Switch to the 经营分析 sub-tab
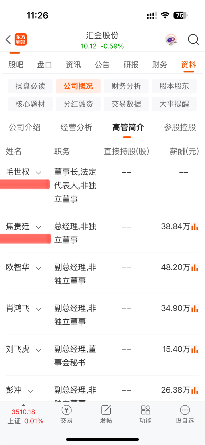Screen dimensions: 205x445 pyautogui.click(x=76, y=127)
